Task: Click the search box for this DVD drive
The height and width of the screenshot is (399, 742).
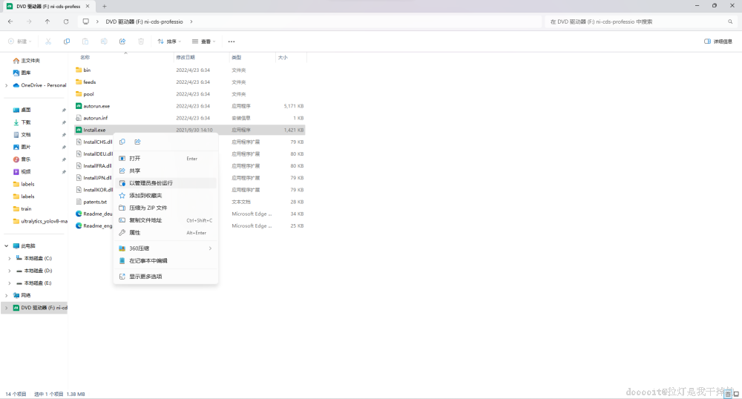Action: coord(641,22)
